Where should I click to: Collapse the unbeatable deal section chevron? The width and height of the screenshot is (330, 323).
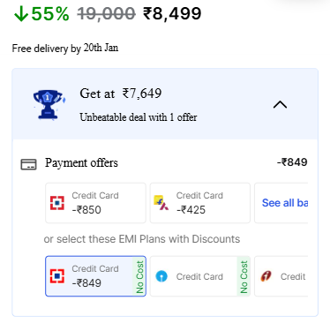(280, 105)
